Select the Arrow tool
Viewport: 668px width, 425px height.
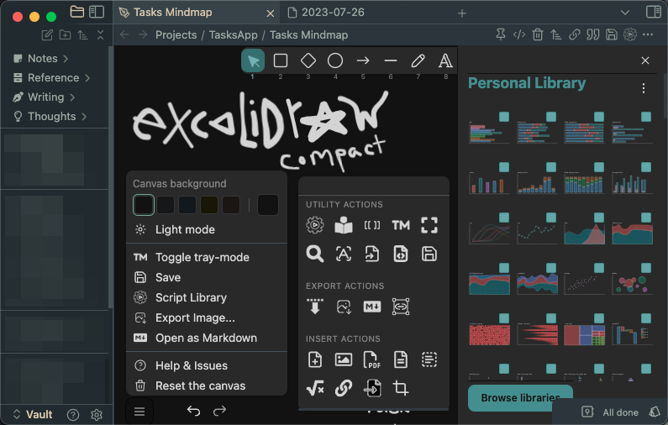363,61
